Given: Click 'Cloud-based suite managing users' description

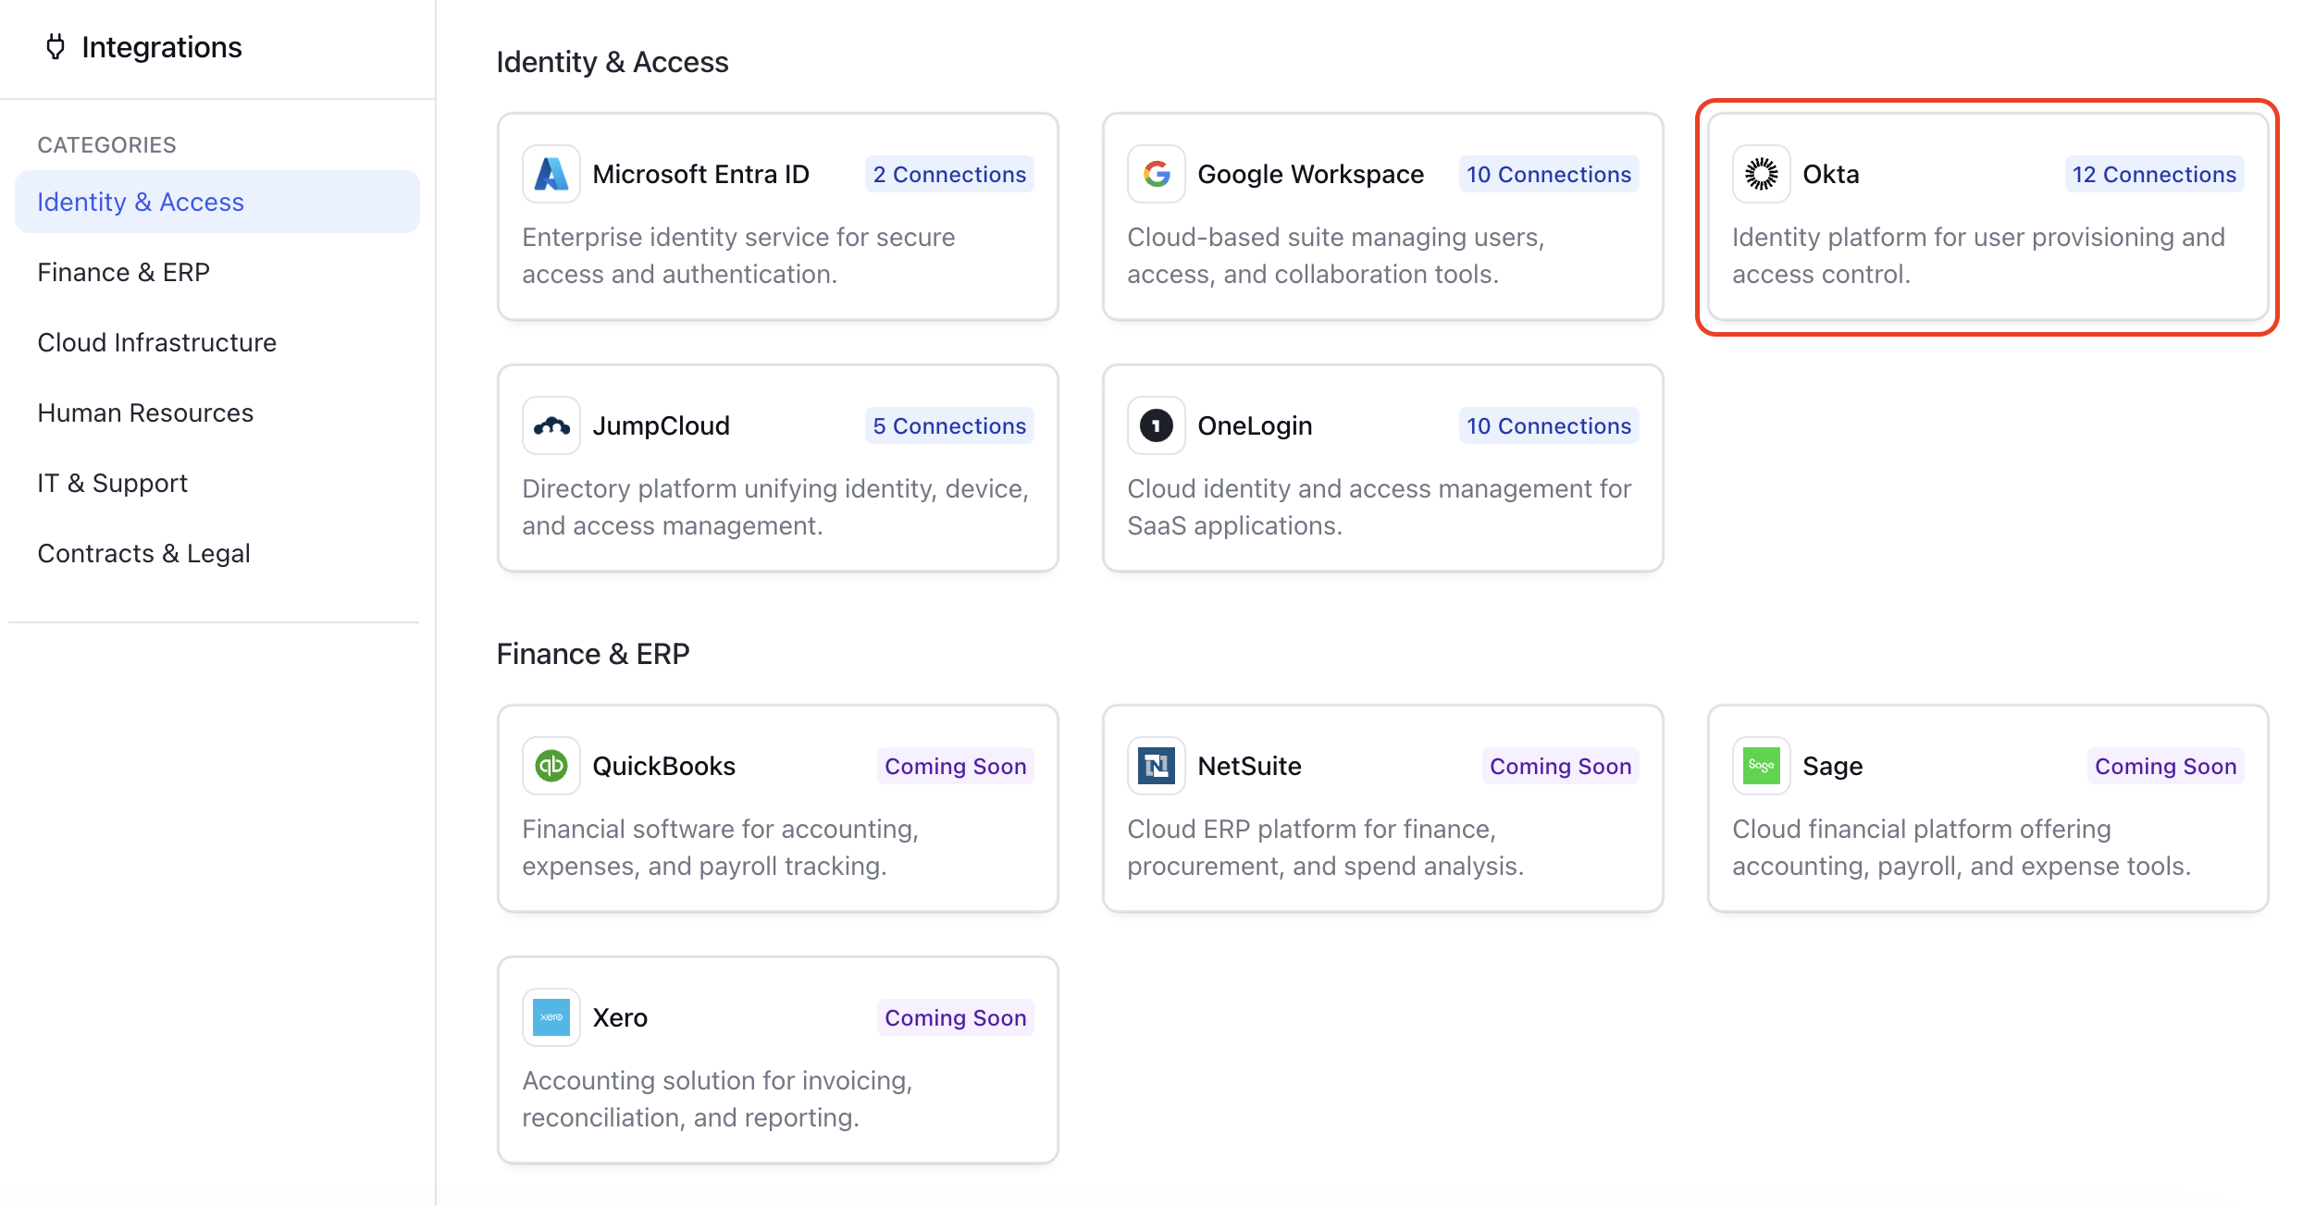Looking at the screenshot, I should pos(1336,255).
